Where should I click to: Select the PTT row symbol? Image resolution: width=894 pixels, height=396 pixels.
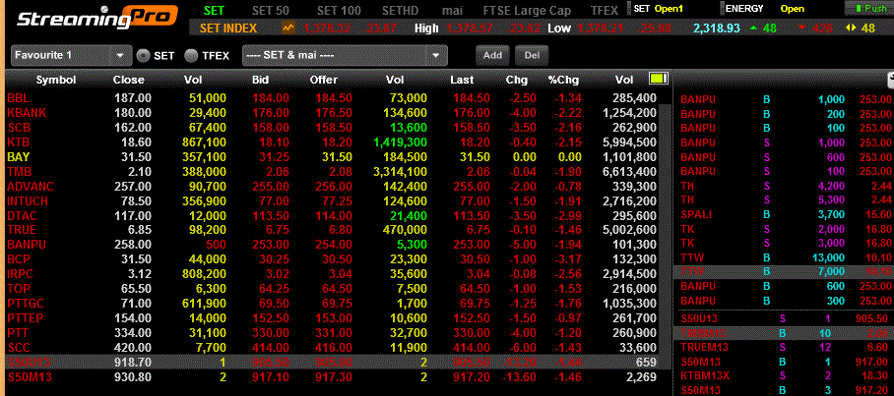(x=19, y=333)
